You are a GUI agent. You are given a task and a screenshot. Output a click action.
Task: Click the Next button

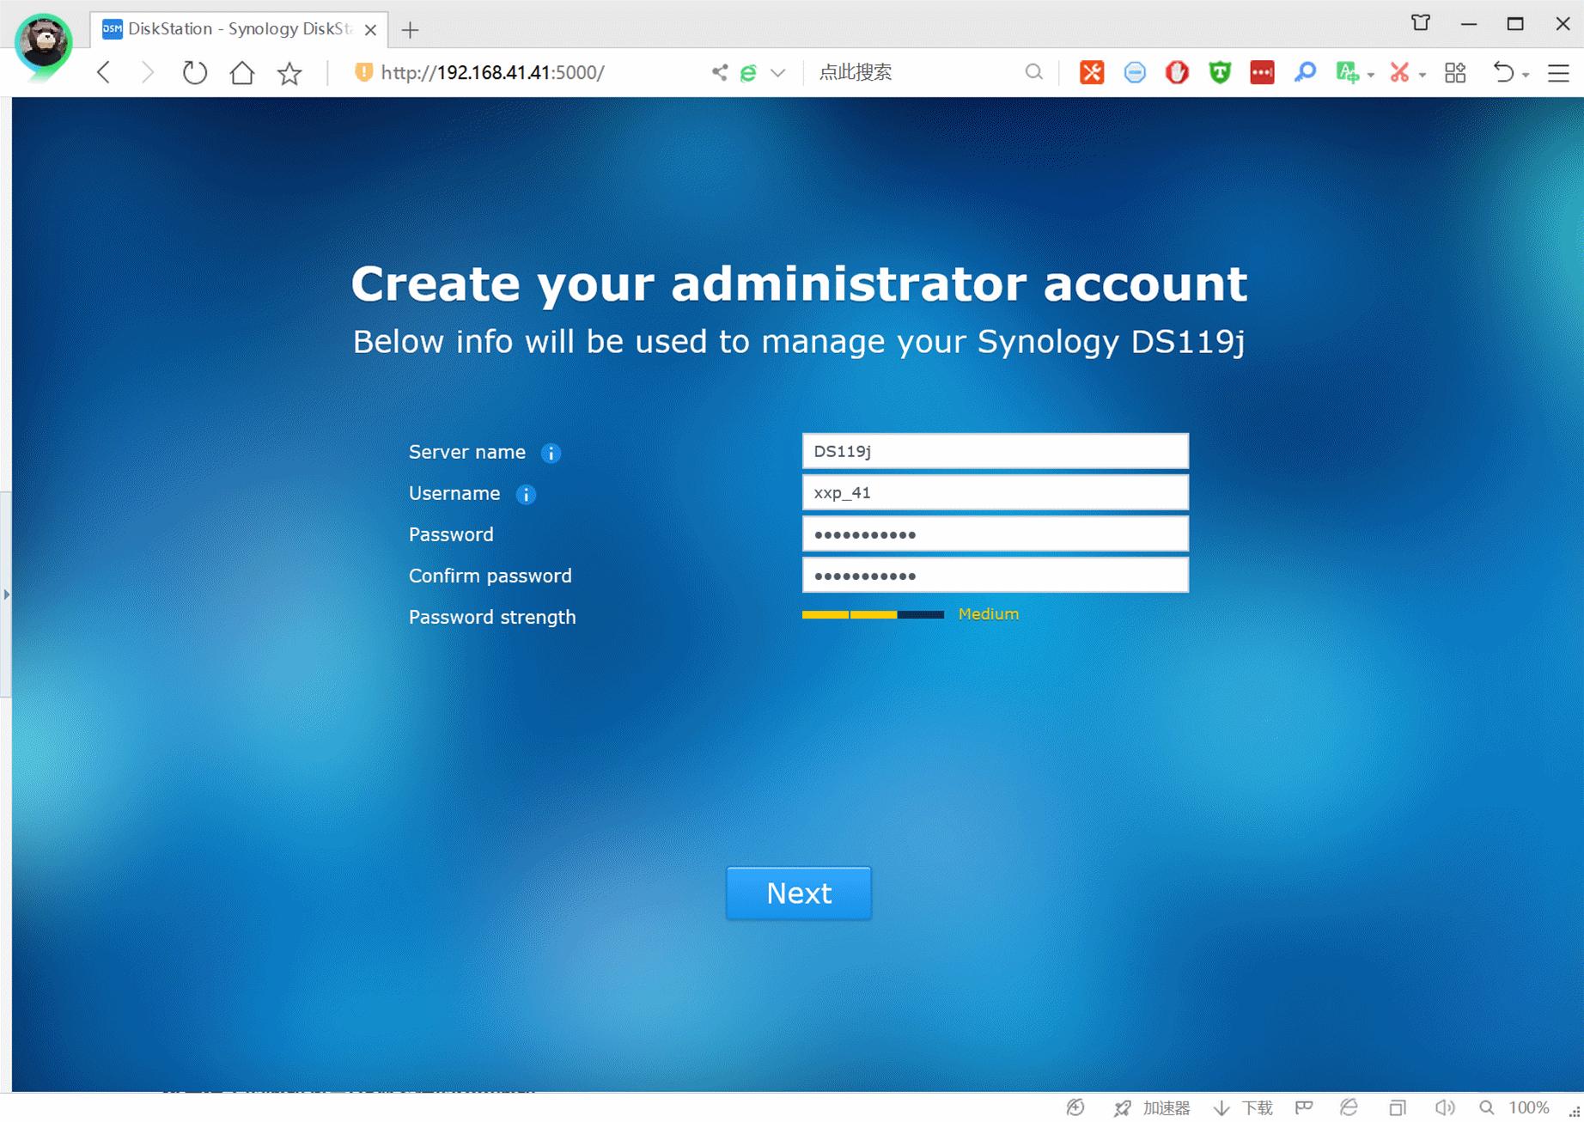(x=799, y=893)
